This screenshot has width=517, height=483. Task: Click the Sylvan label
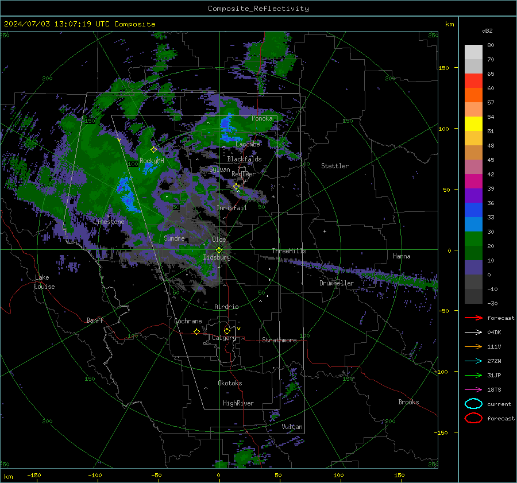[x=219, y=169]
